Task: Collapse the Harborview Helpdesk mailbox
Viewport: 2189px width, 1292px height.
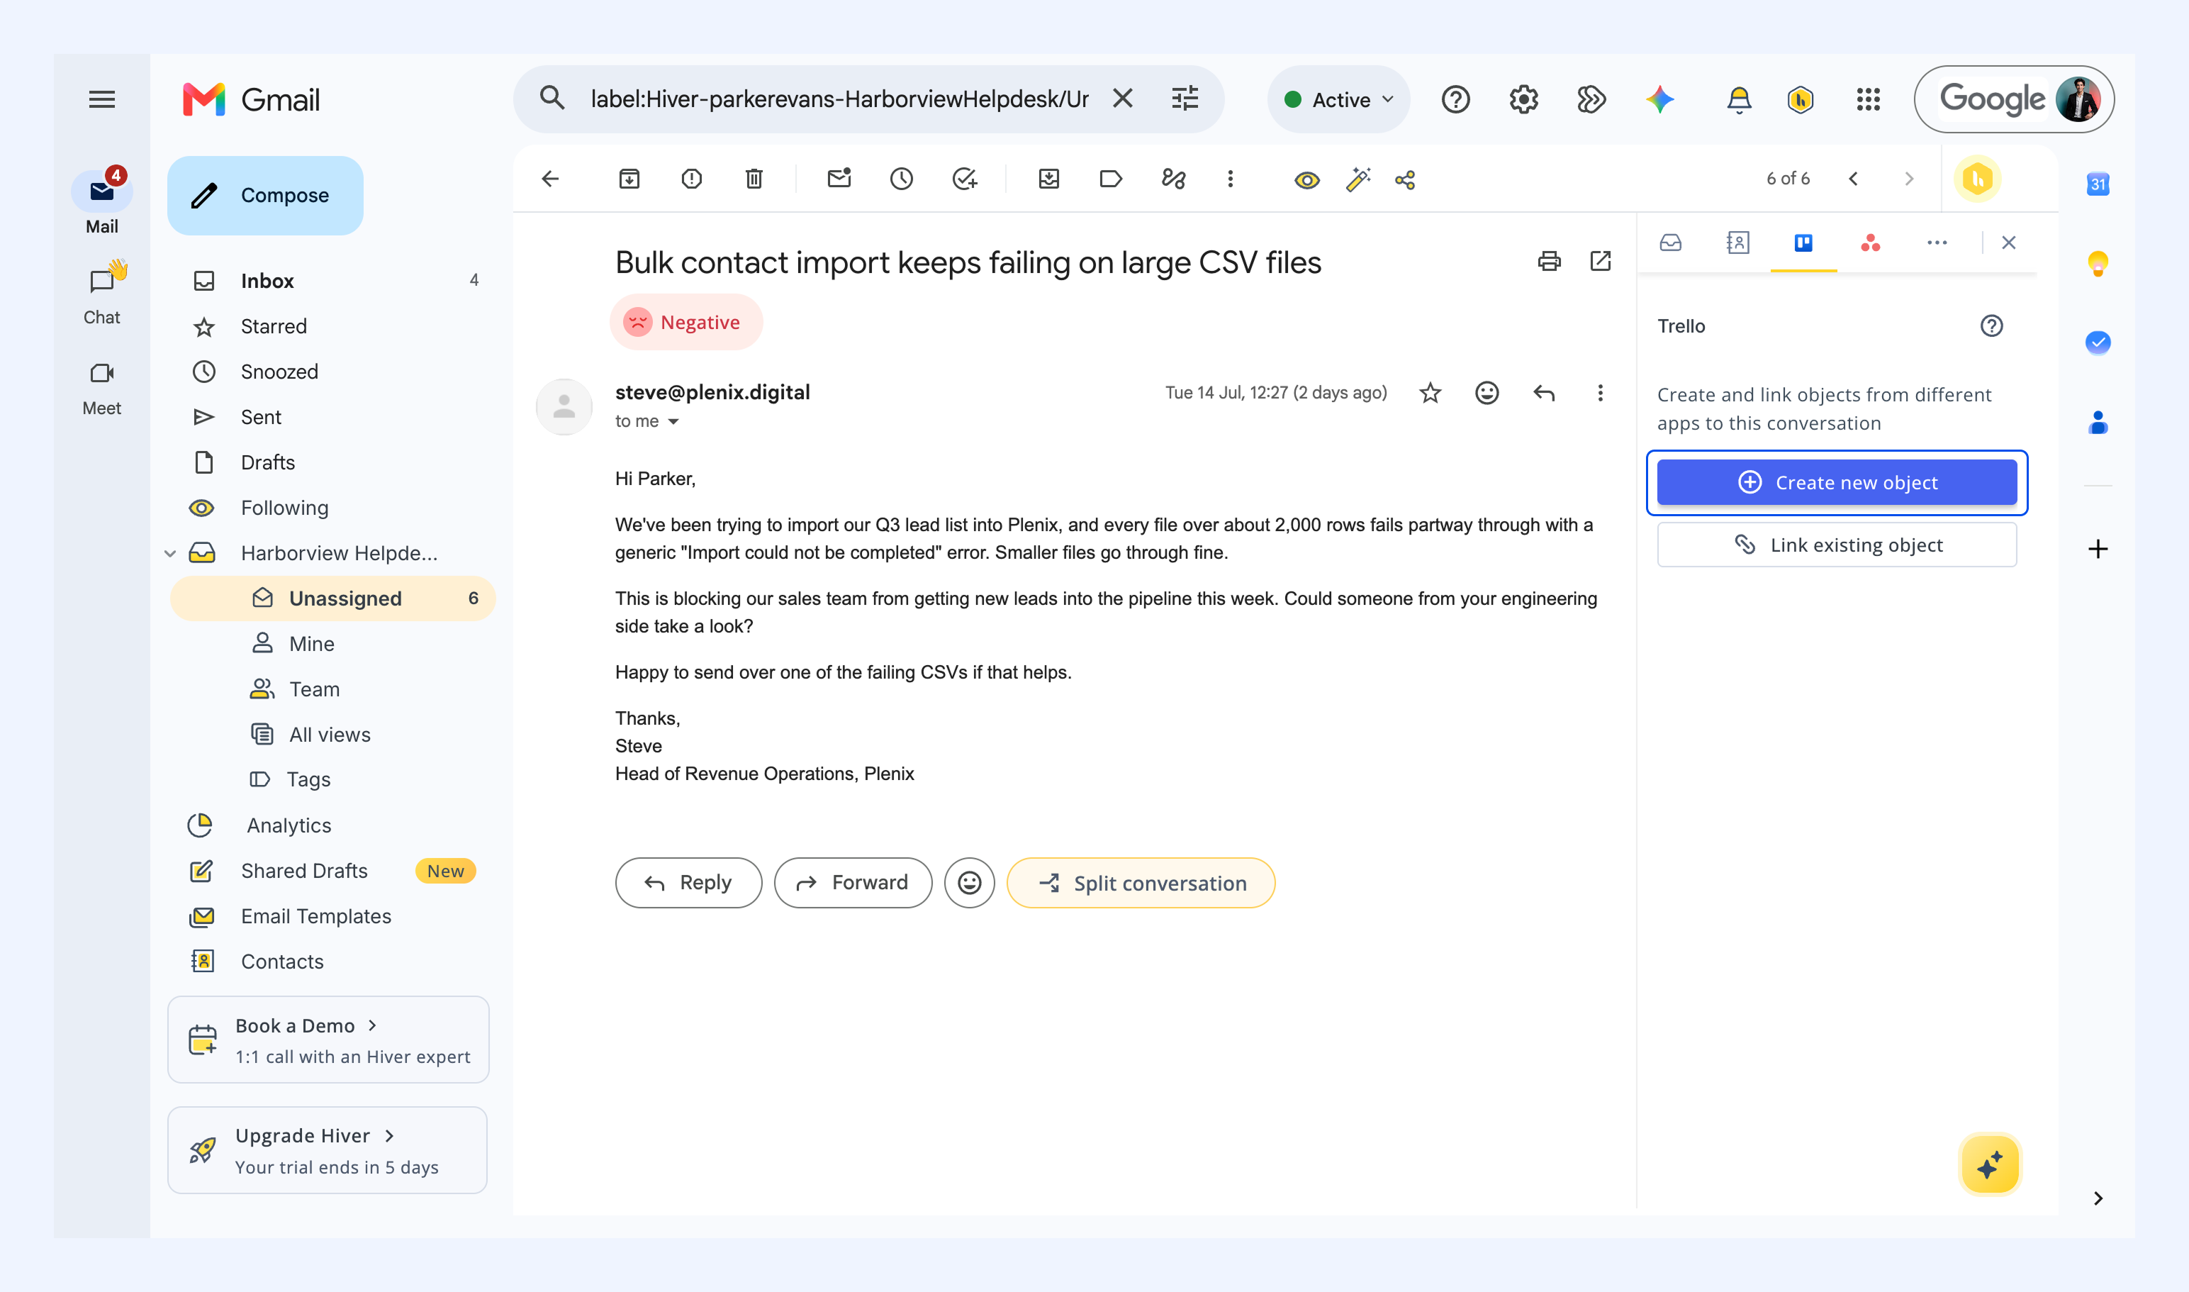Action: pos(171,554)
